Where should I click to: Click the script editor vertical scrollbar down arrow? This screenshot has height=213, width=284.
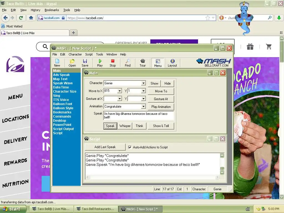click(222, 172)
